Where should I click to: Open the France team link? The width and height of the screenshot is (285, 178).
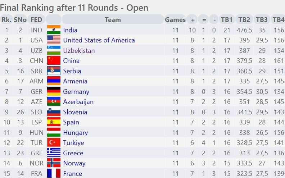tap(72, 174)
